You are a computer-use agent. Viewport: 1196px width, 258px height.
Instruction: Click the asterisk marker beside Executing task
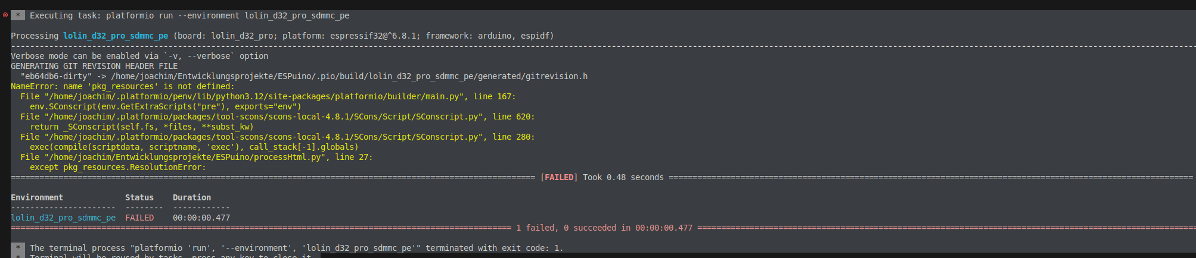18,15
